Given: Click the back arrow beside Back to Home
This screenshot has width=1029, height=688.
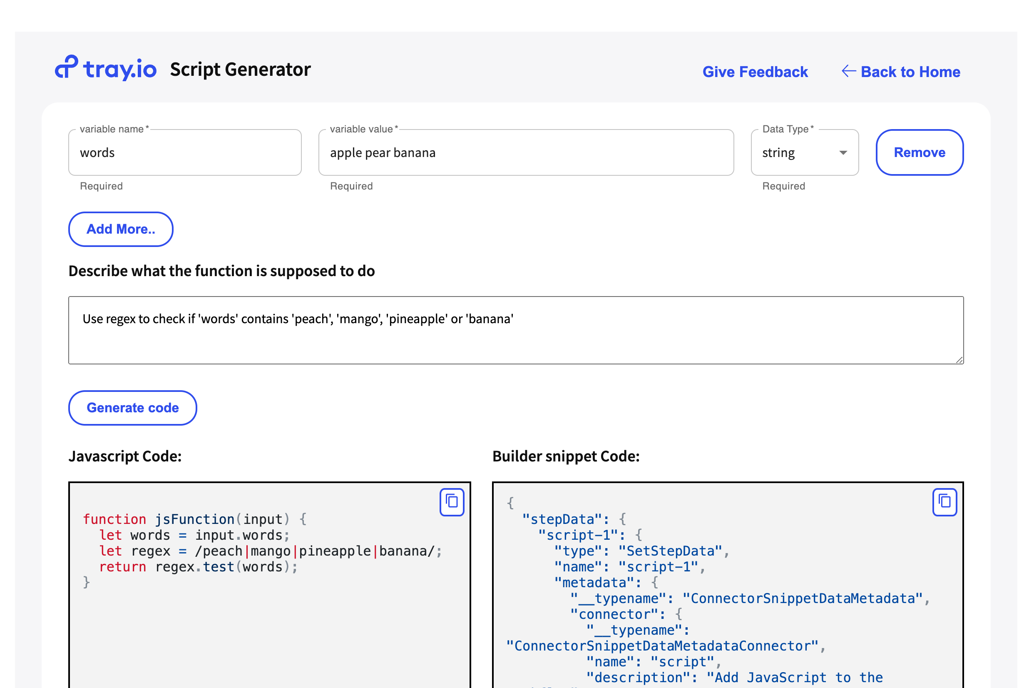Looking at the screenshot, I should (849, 71).
